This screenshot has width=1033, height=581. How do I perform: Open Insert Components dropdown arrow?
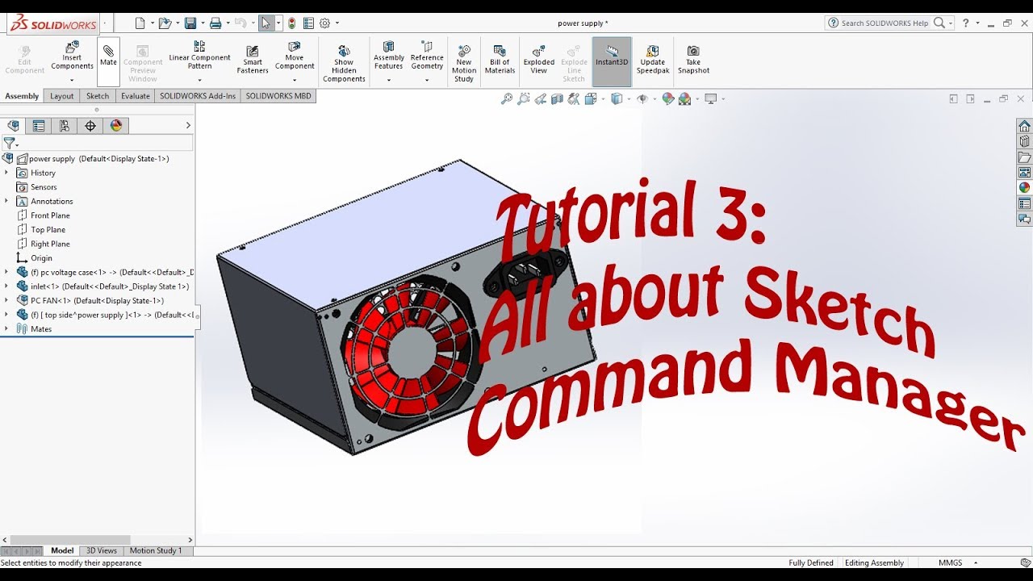72,80
